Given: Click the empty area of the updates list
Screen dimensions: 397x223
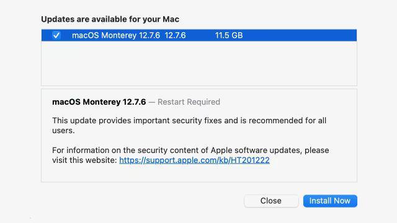Looking at the screenshot, I should click(x=199, y=63).
